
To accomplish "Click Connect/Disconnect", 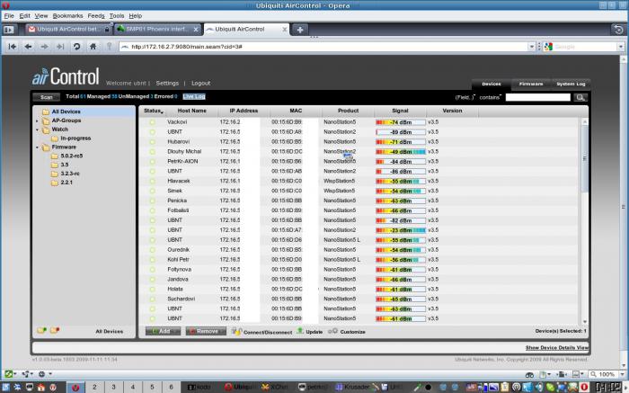I will 262,332.
